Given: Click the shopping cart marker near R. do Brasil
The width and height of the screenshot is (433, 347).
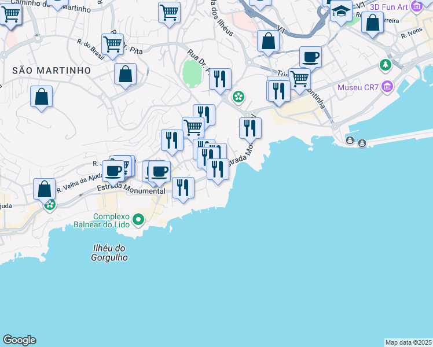Looking at the screenshot, I should pyautogui.click(x=112, y=44).
